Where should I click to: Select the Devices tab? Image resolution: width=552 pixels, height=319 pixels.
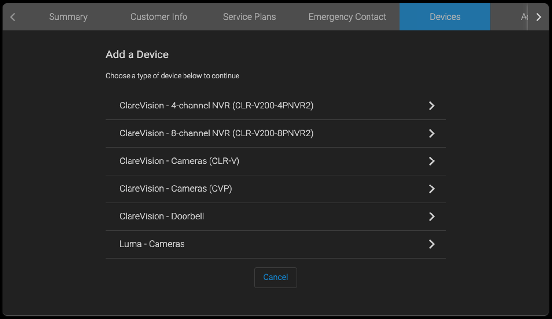(445, 16)
